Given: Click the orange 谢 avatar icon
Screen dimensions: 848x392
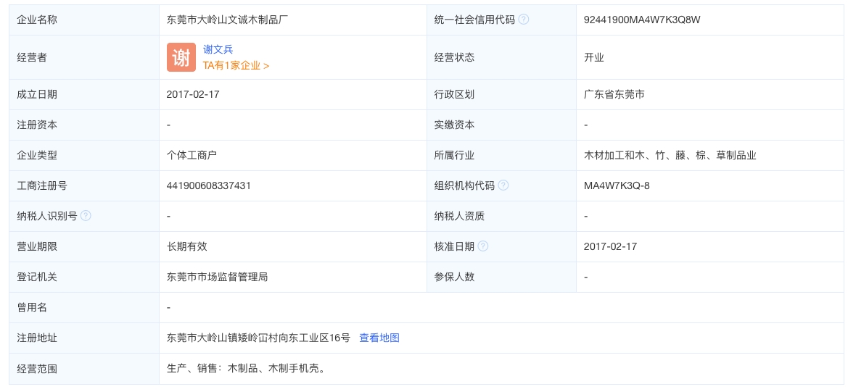Looking at the screenshot, I should coord(181,57).
